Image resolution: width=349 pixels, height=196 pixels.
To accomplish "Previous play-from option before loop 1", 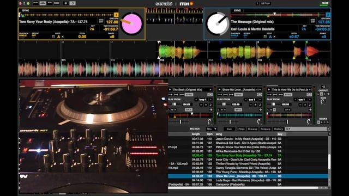I will [x=196, y=100].
